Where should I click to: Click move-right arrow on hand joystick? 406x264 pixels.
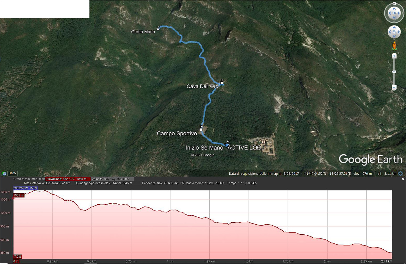point(398,32)
